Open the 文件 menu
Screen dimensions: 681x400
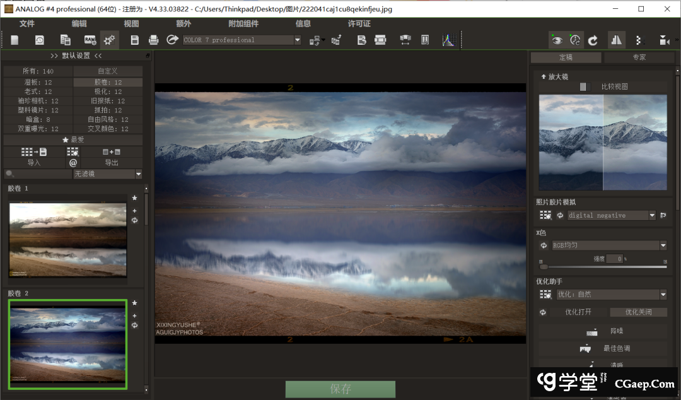(x=27, y=23)
